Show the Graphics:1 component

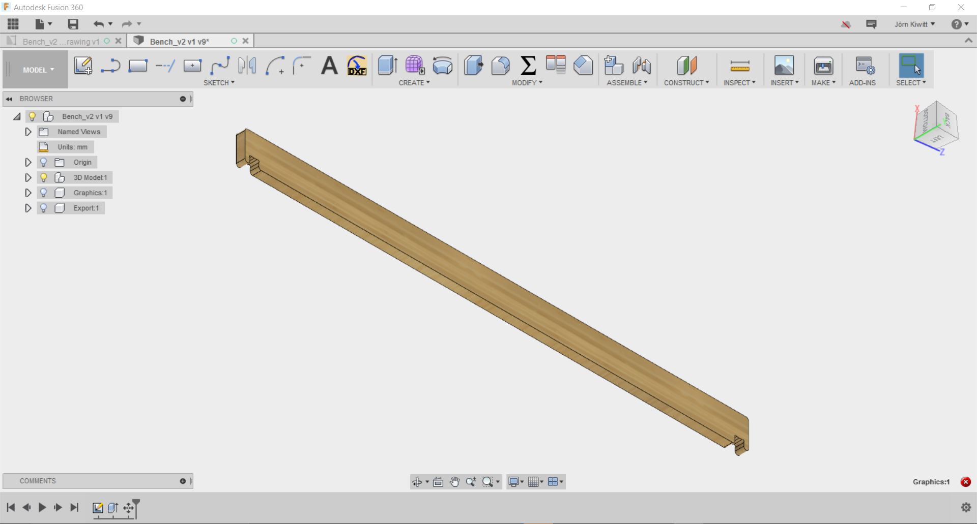(43, 193)
